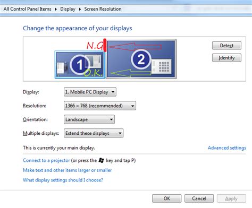This screenshot has width=252, height=208.
Task: Click the Detect button
Action: tap(226, 46)
